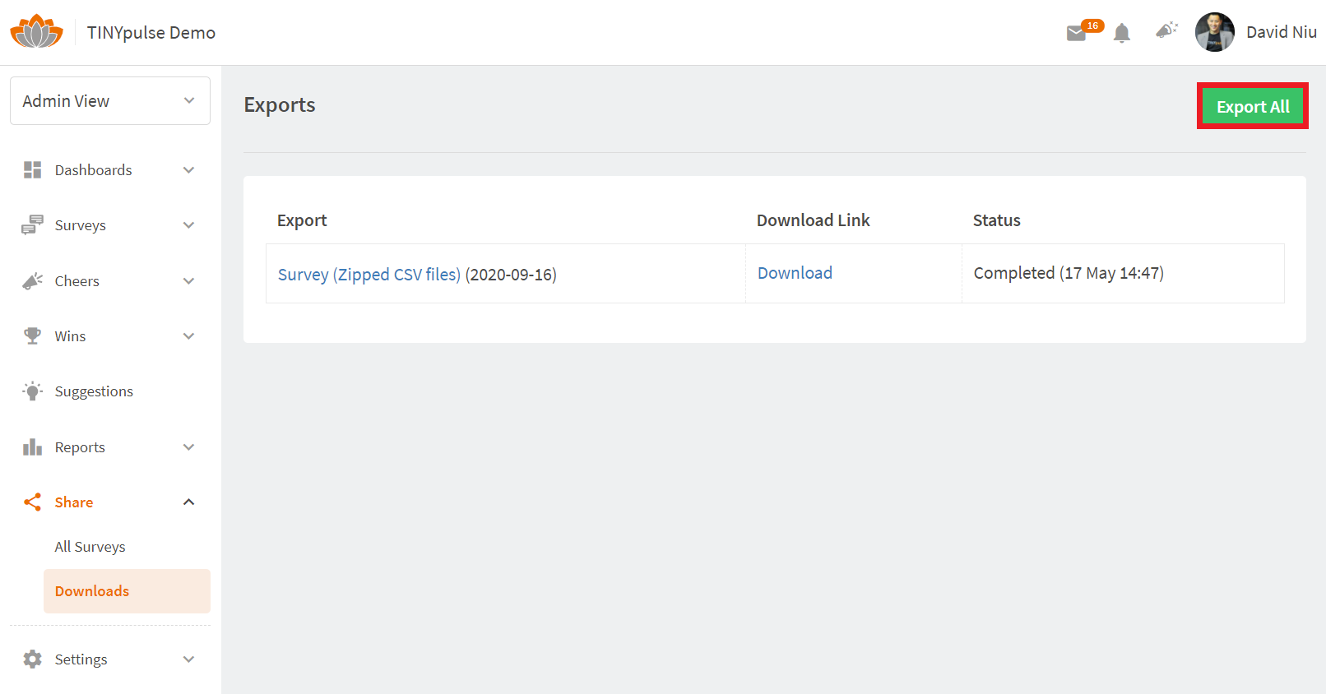Open the Reports menu item
Viewport: 1326px width, 694px height.
[80, 447]
